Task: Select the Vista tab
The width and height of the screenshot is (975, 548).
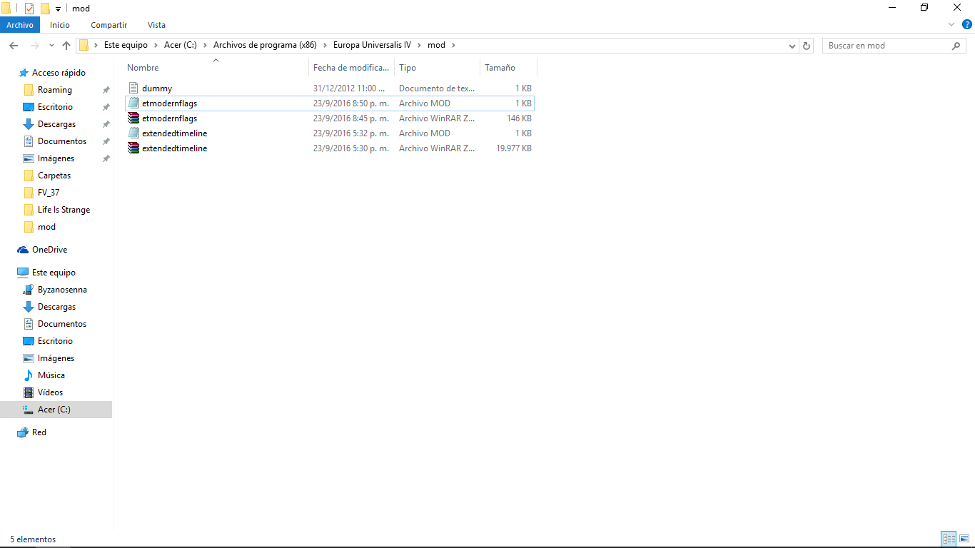Action: [x=156, y=25]
